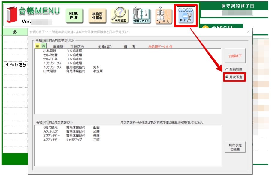Select the 小林建設 ３６協定届 row
The image size is (271, 177).
(128, 51)
